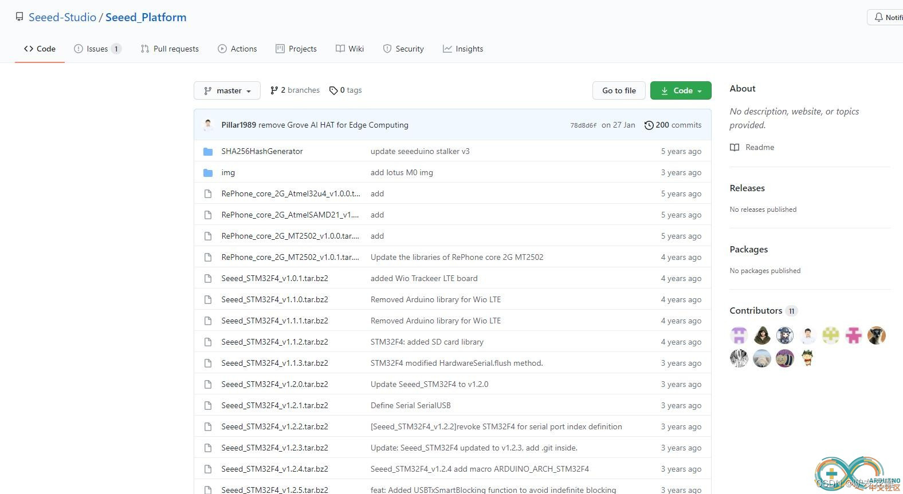View the Insights tab
Viewport: 903px width, 494px height.
(463, 49)
